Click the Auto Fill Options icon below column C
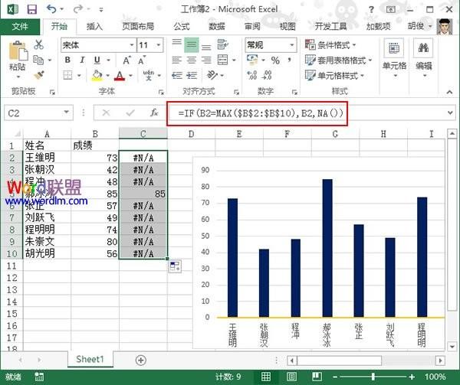 [x=175, y=266]
